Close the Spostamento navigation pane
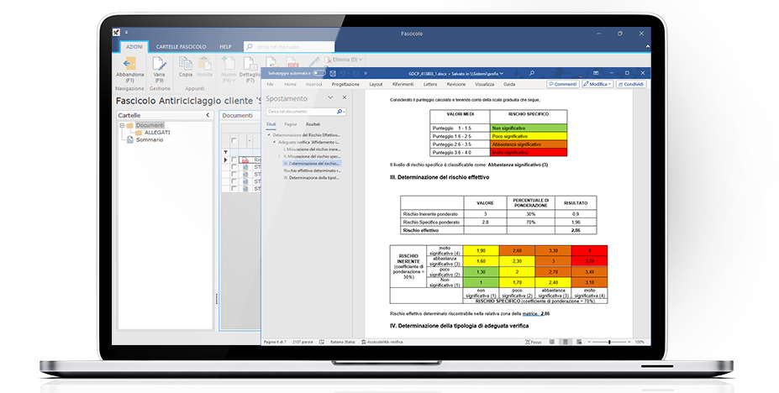Image resolution: width=779 pixels, height=393 pixels. click(x=345, y=97)
